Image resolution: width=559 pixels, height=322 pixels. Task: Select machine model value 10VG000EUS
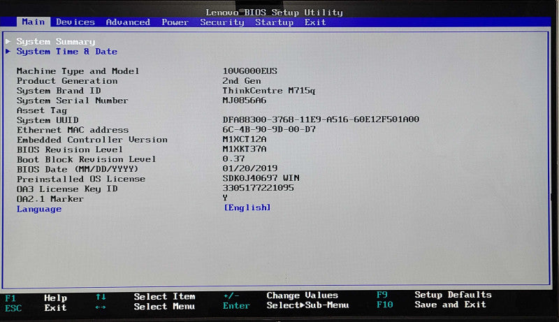(249, 71)
